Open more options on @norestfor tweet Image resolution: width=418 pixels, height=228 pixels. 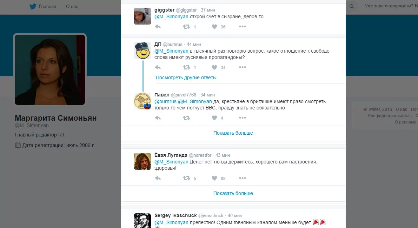(x=242, y=178)
